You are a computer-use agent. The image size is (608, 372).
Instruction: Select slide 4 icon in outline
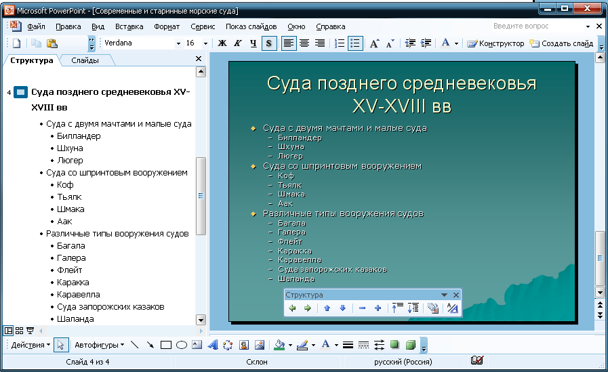click(20, 92)
